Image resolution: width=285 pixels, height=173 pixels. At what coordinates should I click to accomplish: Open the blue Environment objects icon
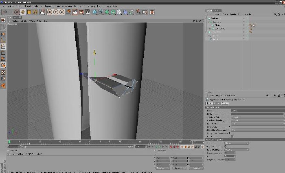coord(125,12)
